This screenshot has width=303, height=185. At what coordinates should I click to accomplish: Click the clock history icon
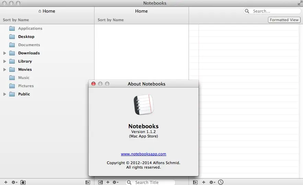click(221, 182)
